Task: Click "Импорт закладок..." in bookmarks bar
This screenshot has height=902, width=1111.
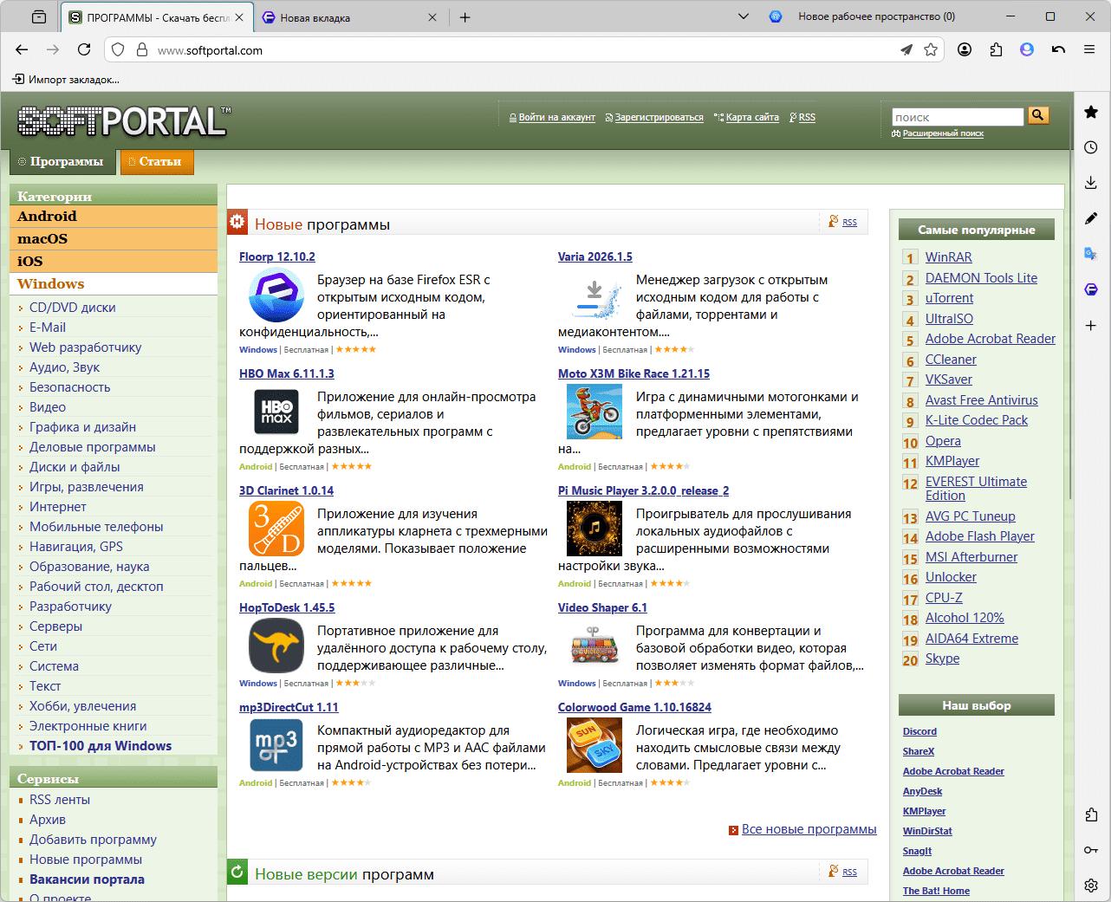Action: (x=66, y=80)
